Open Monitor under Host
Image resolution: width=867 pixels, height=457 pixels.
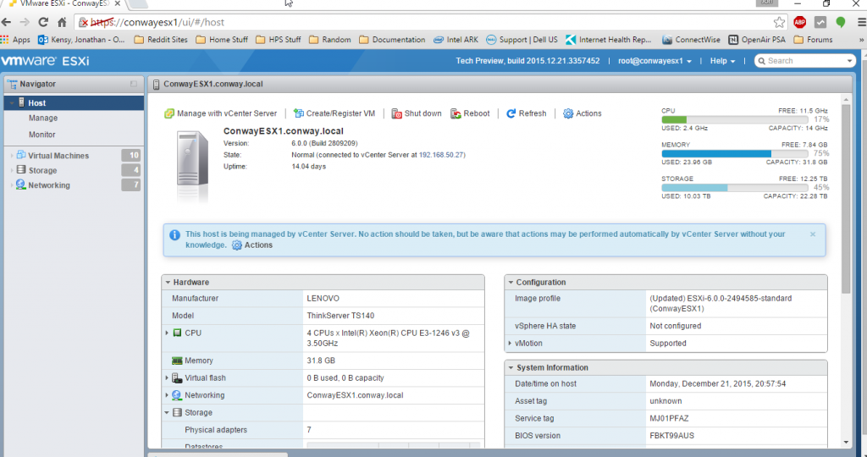coord(42,135)
